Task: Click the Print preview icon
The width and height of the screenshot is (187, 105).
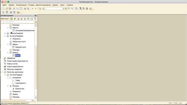Action: (28, 8)
